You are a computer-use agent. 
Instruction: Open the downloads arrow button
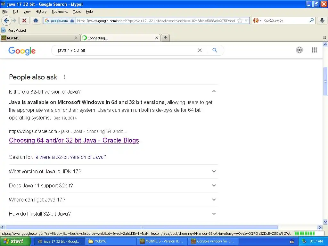tap(322, 20)
